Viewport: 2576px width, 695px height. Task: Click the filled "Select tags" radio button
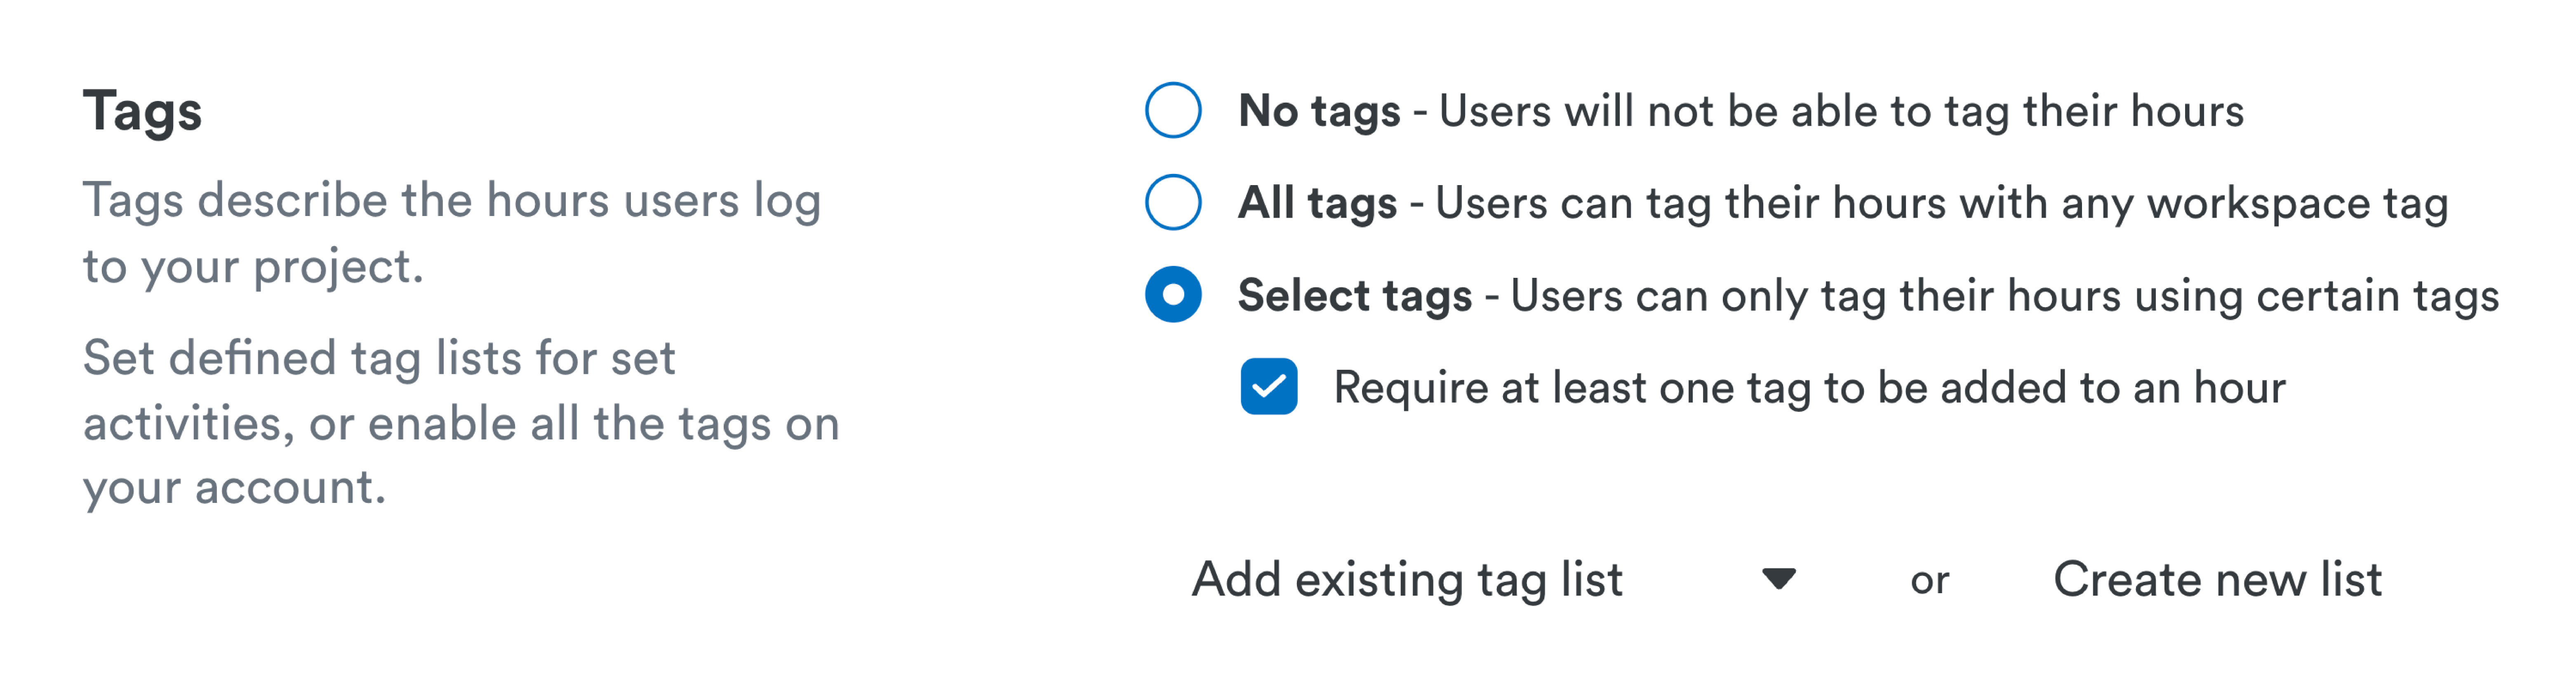tap(1173, 294)
